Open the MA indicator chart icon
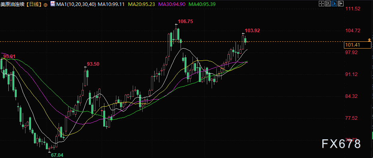Image resolution: width=373 pixels, height=158 pixels. 53,4
